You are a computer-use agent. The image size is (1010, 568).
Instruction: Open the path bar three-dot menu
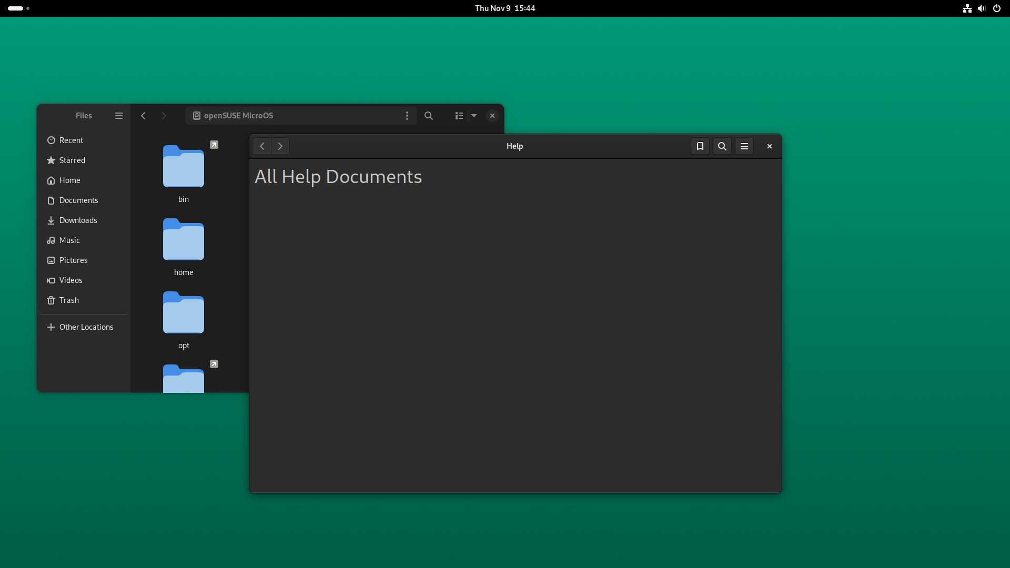(x=407, y=116)
